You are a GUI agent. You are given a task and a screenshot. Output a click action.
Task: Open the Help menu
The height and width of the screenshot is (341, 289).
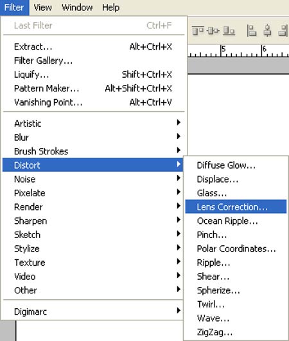coord(110,8)
